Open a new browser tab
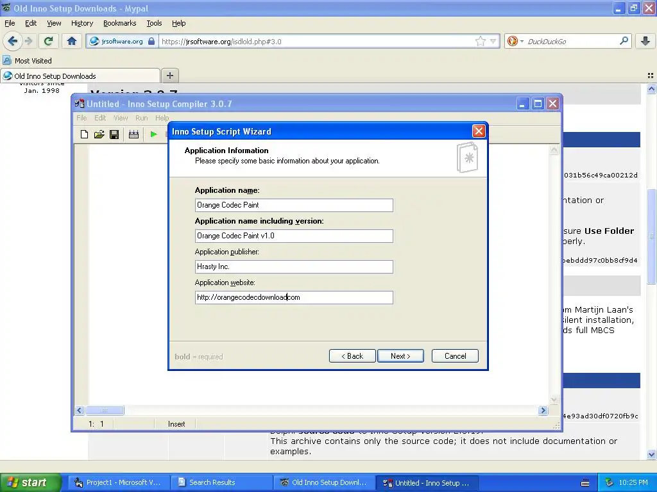This screenshot has width=657, height=492. (x=169, y=76)
